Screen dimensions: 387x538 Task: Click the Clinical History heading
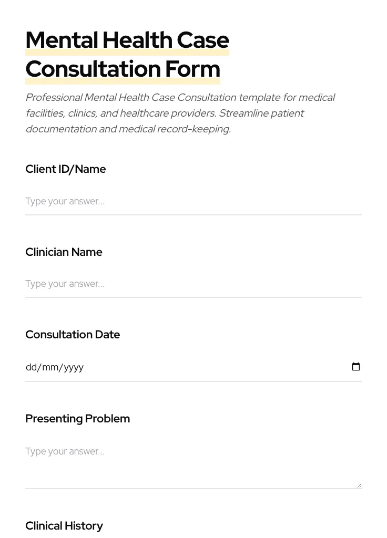[64, 526]
